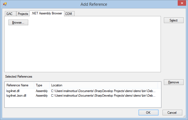The width and height of the screenshot is (188, 120).
Task: Select the .NET Assembly Browser tab
Action: coord(47,13)
